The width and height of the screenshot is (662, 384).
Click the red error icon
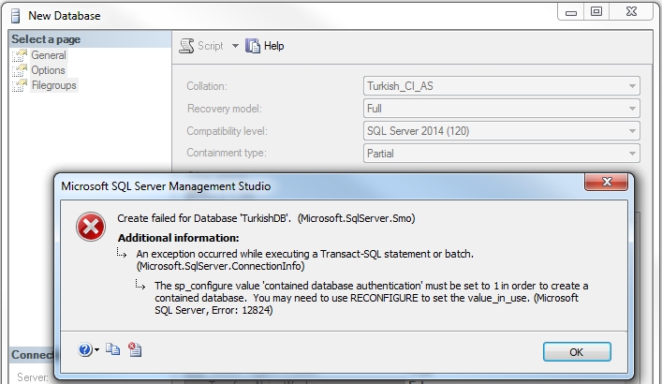click(91, 227)
